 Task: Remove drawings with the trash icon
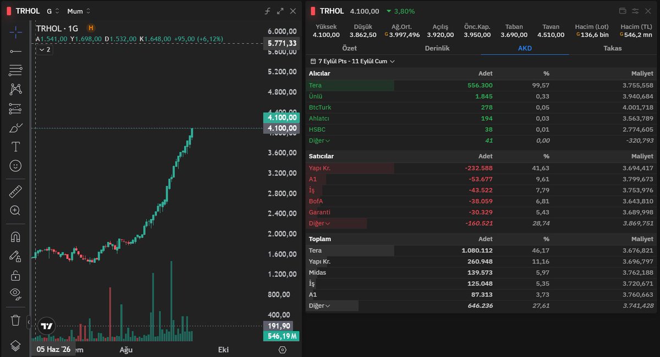click(15, 320)
